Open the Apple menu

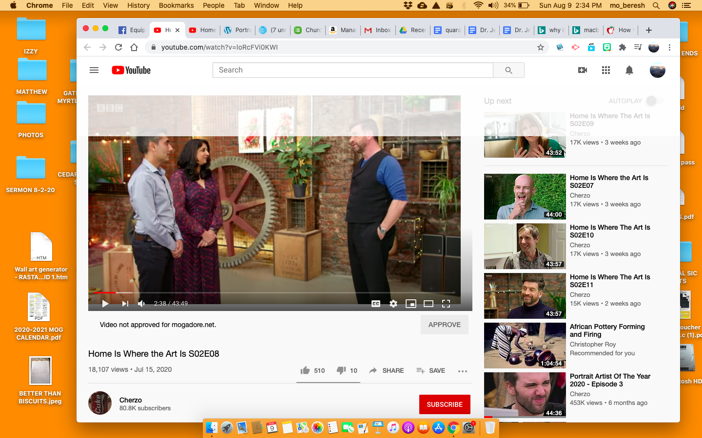click(x=13, y=5)
